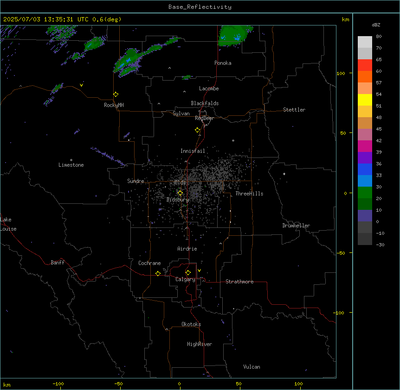Click the asterisk marker above Limestone
The height and width of the screenshot is (390, 400).
click(71, 160)
